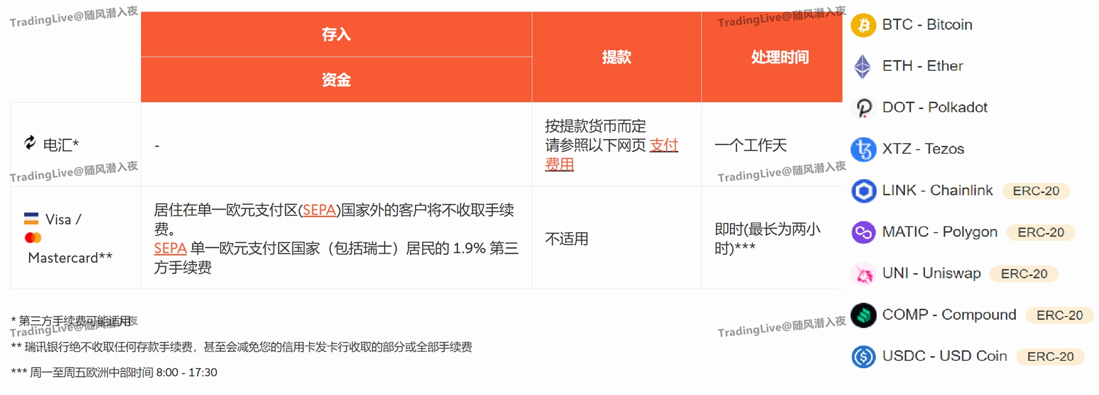
Task: Click the ERC-20 badge next to COMP
Action: point(1059,316)
